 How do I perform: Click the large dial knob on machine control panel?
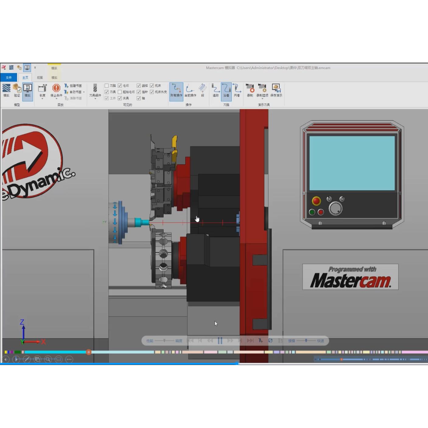(335, 209)
